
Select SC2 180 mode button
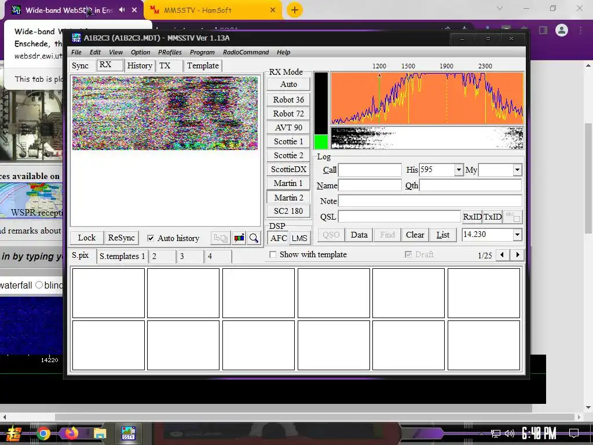click(x=288, y=211)
